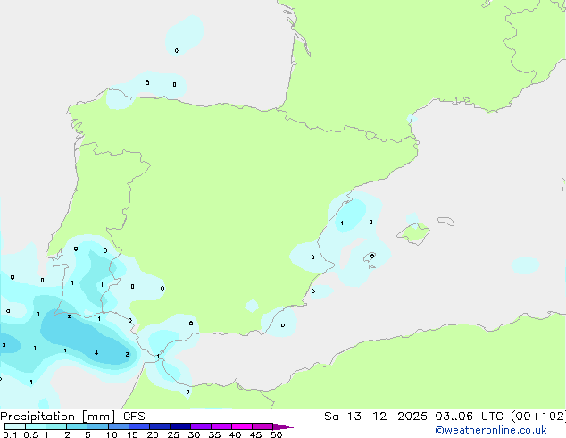Click the 45–50 mm legend swatch
Screen dimensions: 566x438
click(262, 426)
